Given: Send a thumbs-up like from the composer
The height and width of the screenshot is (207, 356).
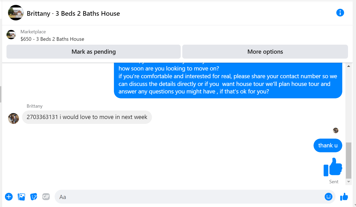Looking at the screenshot, I should pos(344,197).
